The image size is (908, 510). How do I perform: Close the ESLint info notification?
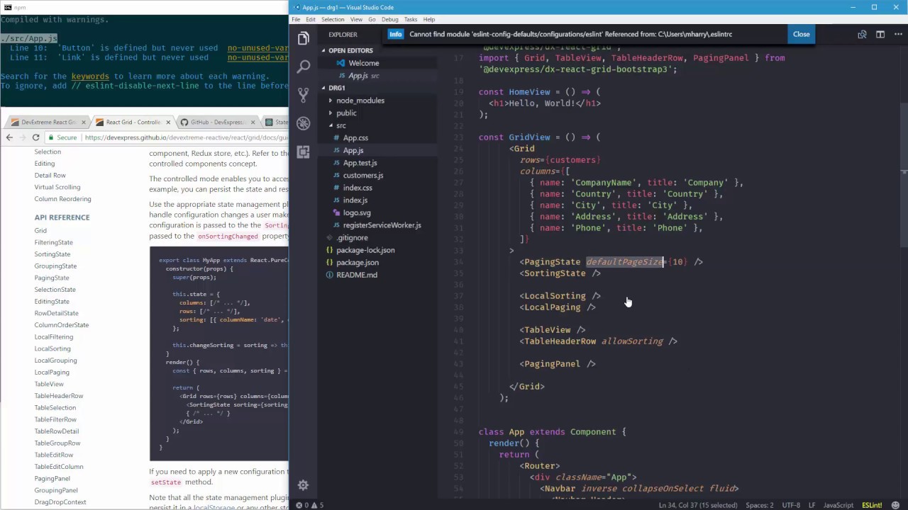(801, 34)
